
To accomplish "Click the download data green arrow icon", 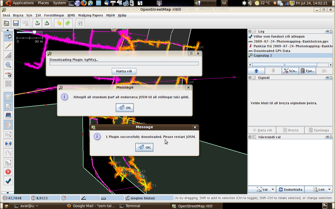I will [x=37, y=23].
